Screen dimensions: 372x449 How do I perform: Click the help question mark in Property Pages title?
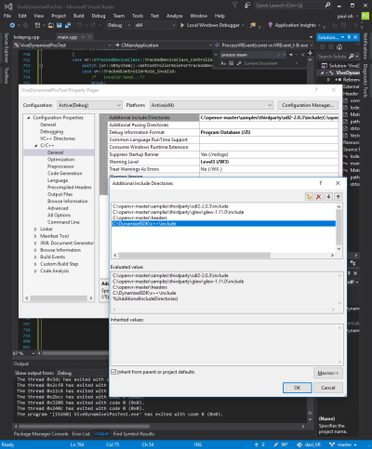point(316,90)
